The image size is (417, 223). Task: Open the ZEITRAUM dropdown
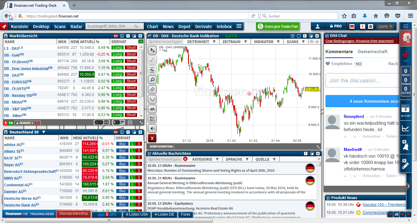234,42
